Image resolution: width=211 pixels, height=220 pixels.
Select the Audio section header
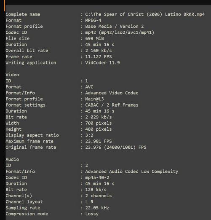(12, 159)
